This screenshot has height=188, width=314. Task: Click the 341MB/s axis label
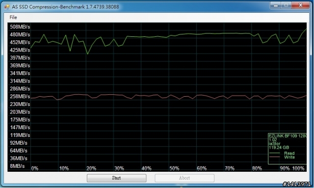point(20,73)
